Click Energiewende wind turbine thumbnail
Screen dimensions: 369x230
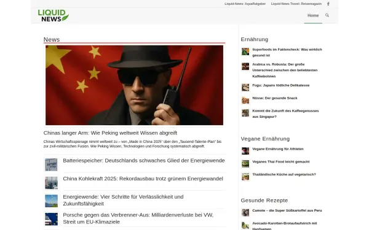tap(51, 201)
